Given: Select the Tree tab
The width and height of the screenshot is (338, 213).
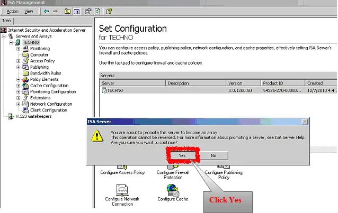Looking at the screenshot, I should [6, 21].
